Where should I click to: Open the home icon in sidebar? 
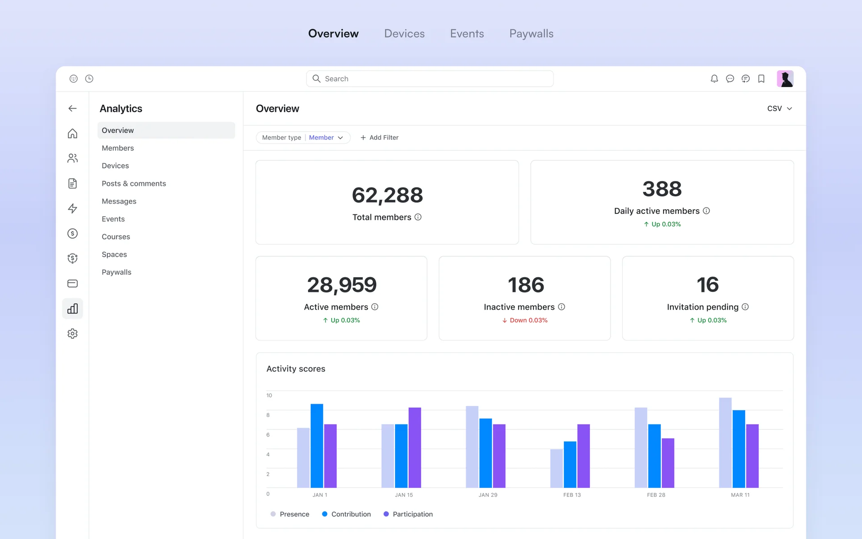click(72, 133)
